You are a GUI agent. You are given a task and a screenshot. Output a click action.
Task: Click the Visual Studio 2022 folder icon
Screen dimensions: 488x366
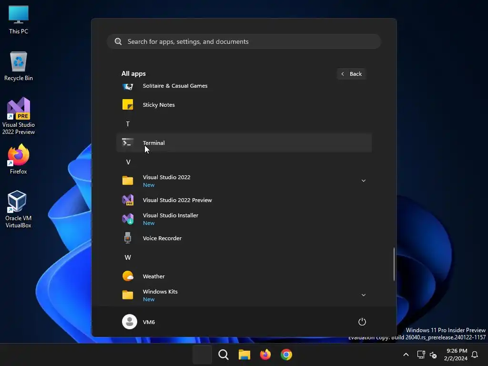point(128,181)
